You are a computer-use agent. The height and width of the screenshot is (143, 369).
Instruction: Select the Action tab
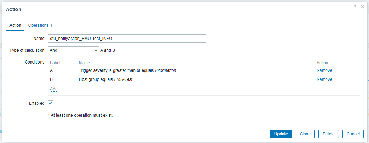pyautogui.click(x=15, y=25)
